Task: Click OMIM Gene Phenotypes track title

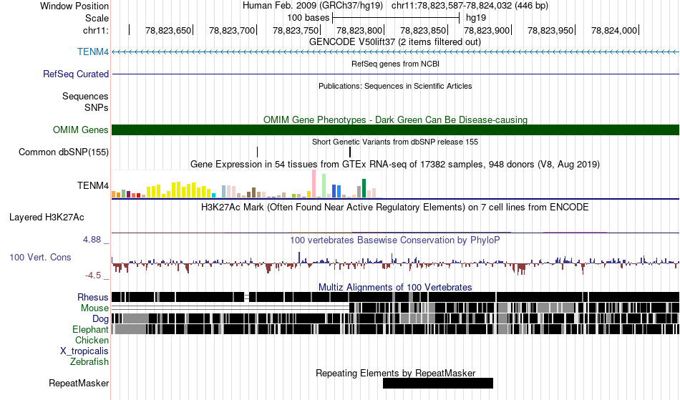Action: (x=396, y=120)
